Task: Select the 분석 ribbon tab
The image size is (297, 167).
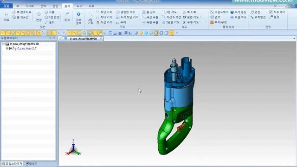Action: click(67, 6)
